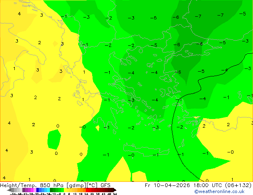Select the '-54' label under the color scale

pyautogui.click(x=13, y=194)
